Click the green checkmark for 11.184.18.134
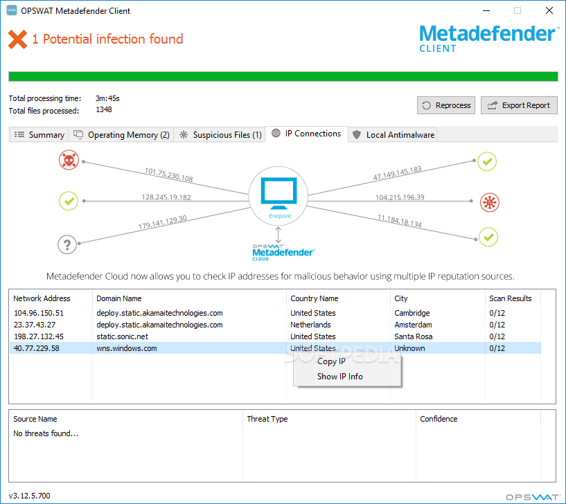 (488, 237)
